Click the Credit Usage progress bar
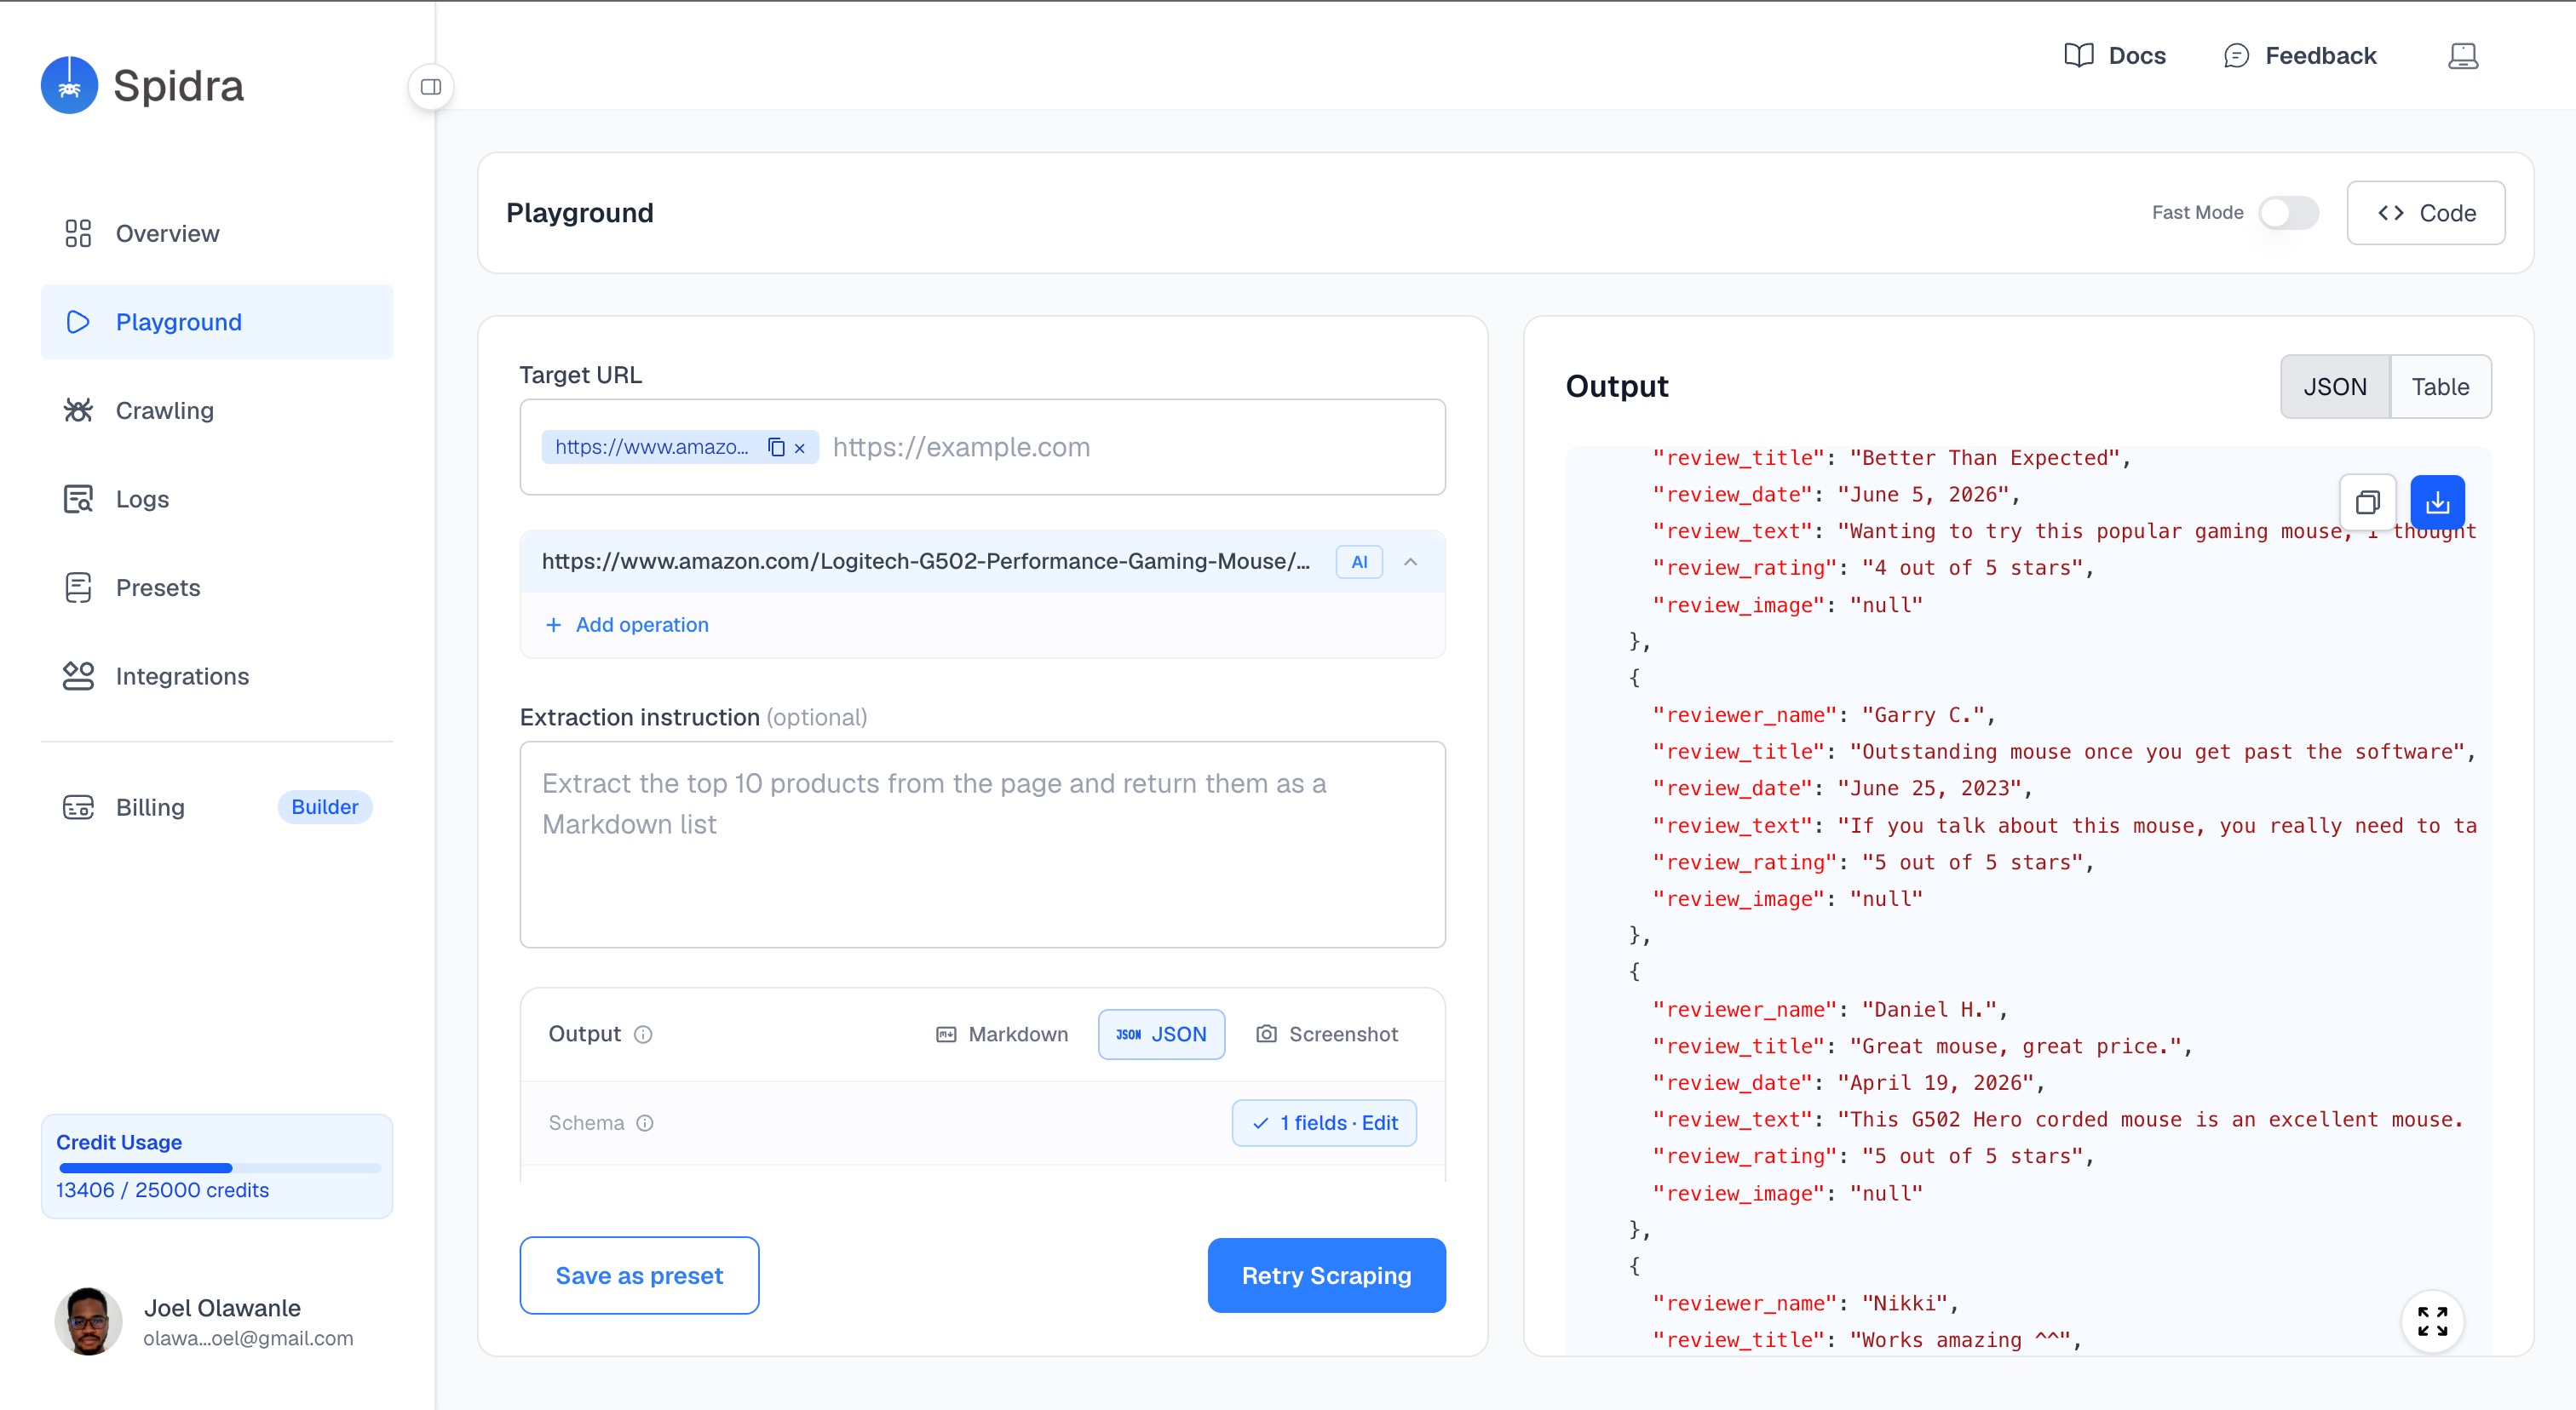This screenshot has height=1410, width=2576. click(x=220, y=1168)
